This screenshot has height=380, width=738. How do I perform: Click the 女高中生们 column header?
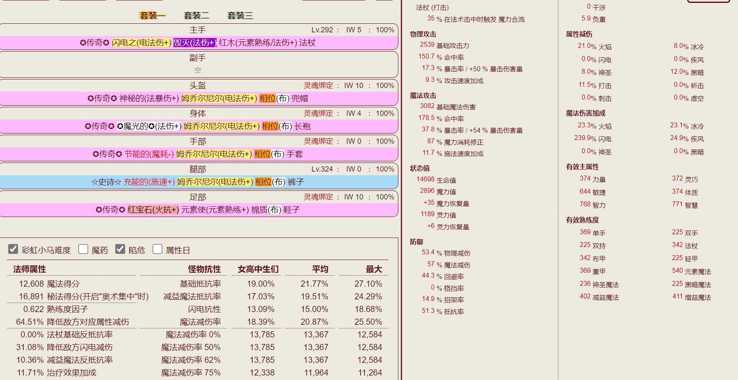point(258,269)
